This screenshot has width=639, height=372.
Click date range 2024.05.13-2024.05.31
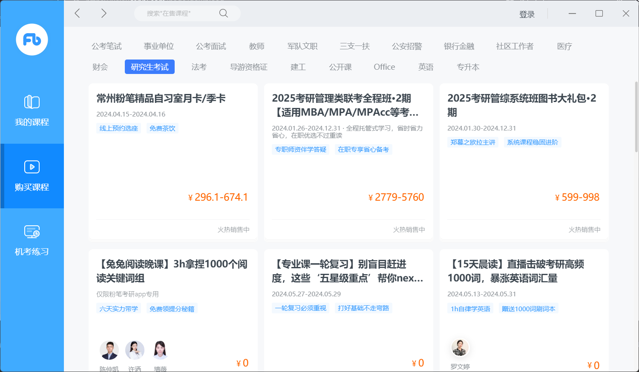click(482, 294)
